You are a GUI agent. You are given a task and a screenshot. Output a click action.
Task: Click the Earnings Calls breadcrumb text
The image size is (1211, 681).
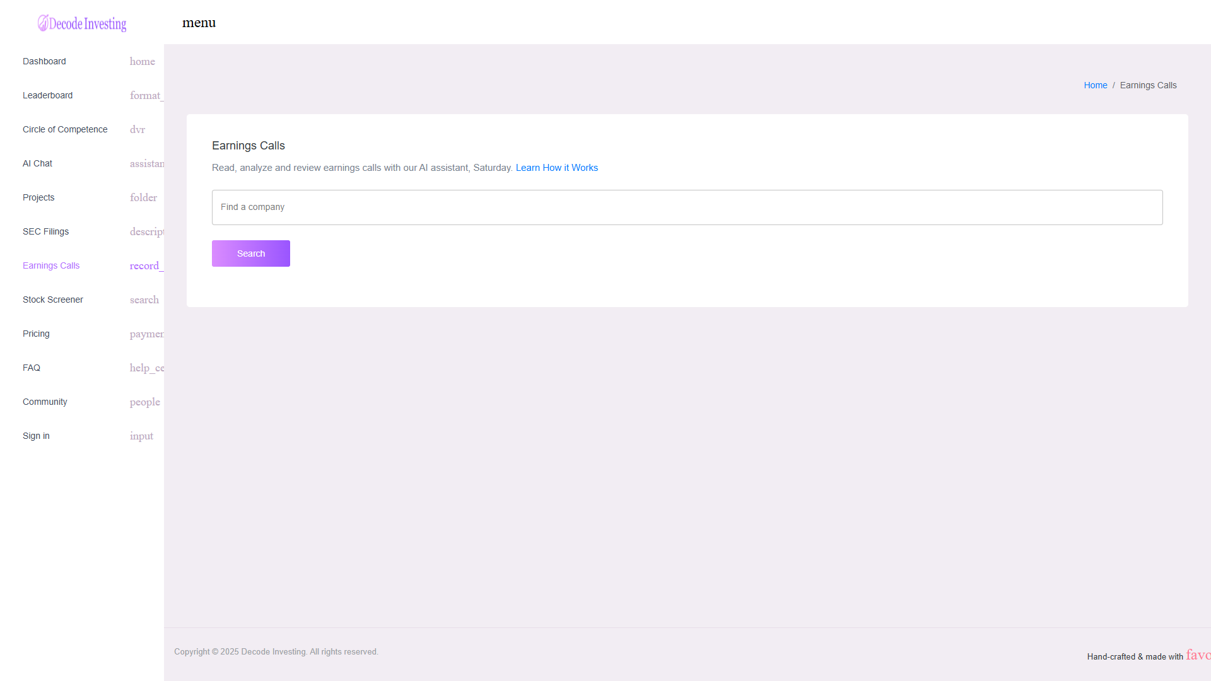coord(1149,85)
